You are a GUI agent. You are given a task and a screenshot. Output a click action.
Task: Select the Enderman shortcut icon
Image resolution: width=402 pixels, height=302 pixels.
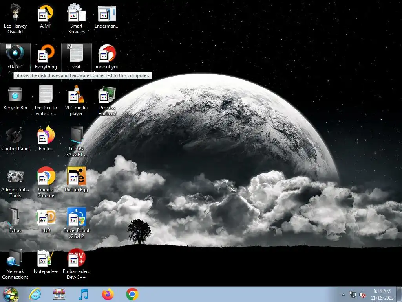(107, 17)
